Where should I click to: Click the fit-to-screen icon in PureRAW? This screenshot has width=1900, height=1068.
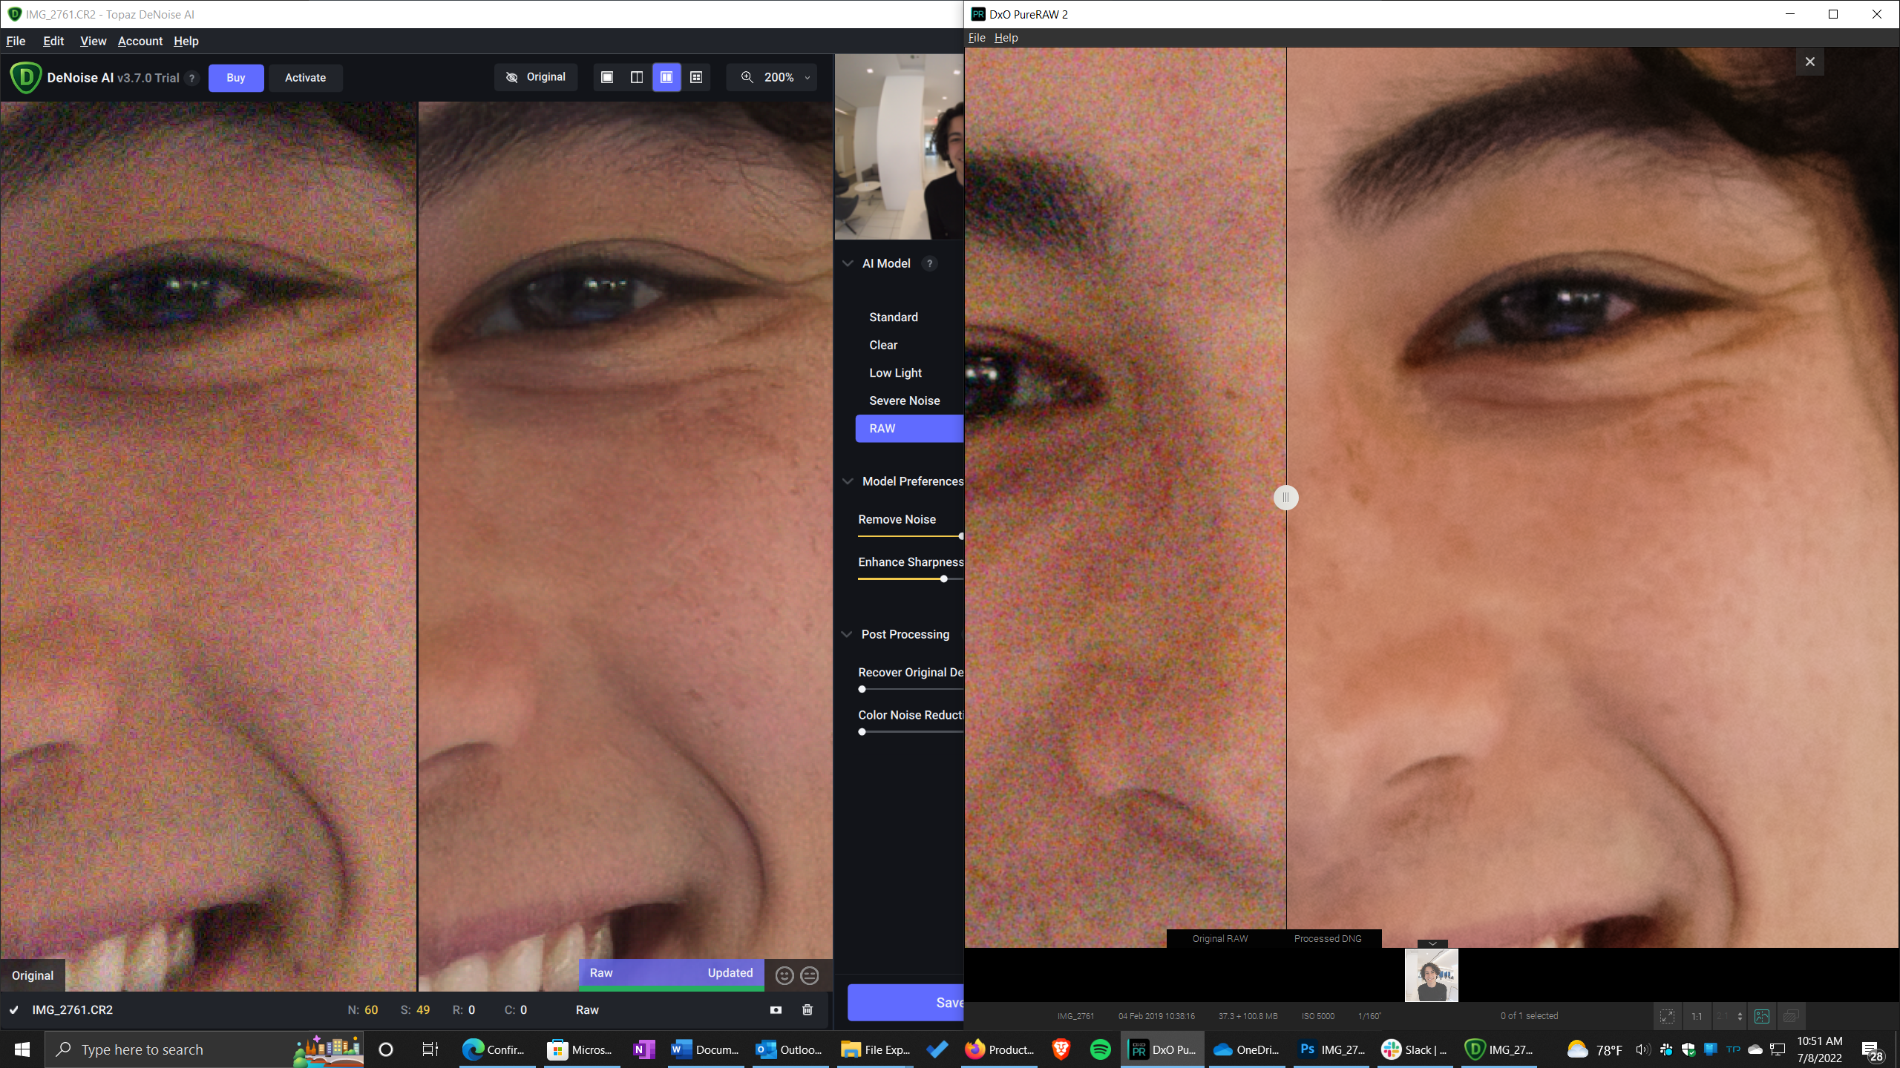pyautogui.click(x=1667, y=1016)
